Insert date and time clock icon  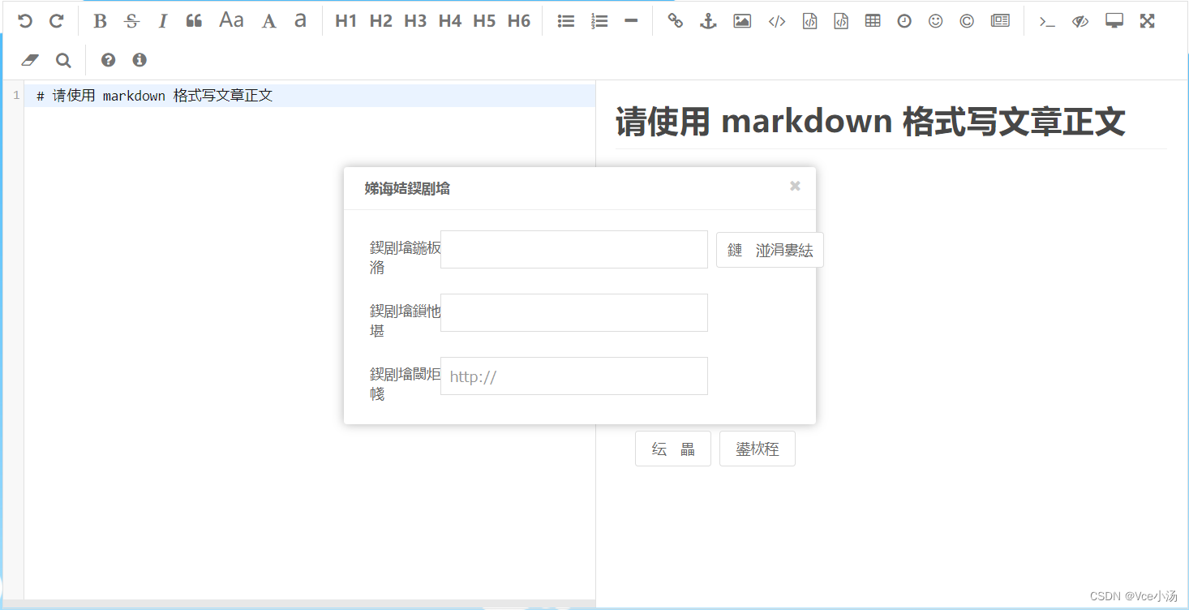[904, 21]
